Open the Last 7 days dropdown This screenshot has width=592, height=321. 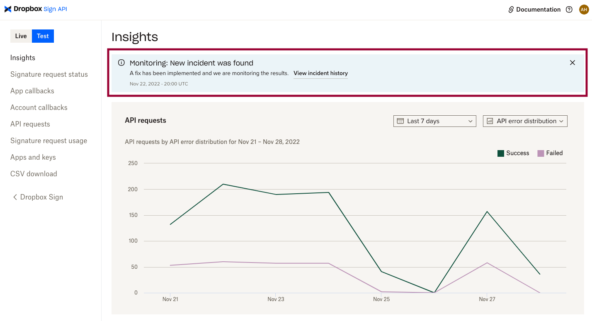pos(434,121)
